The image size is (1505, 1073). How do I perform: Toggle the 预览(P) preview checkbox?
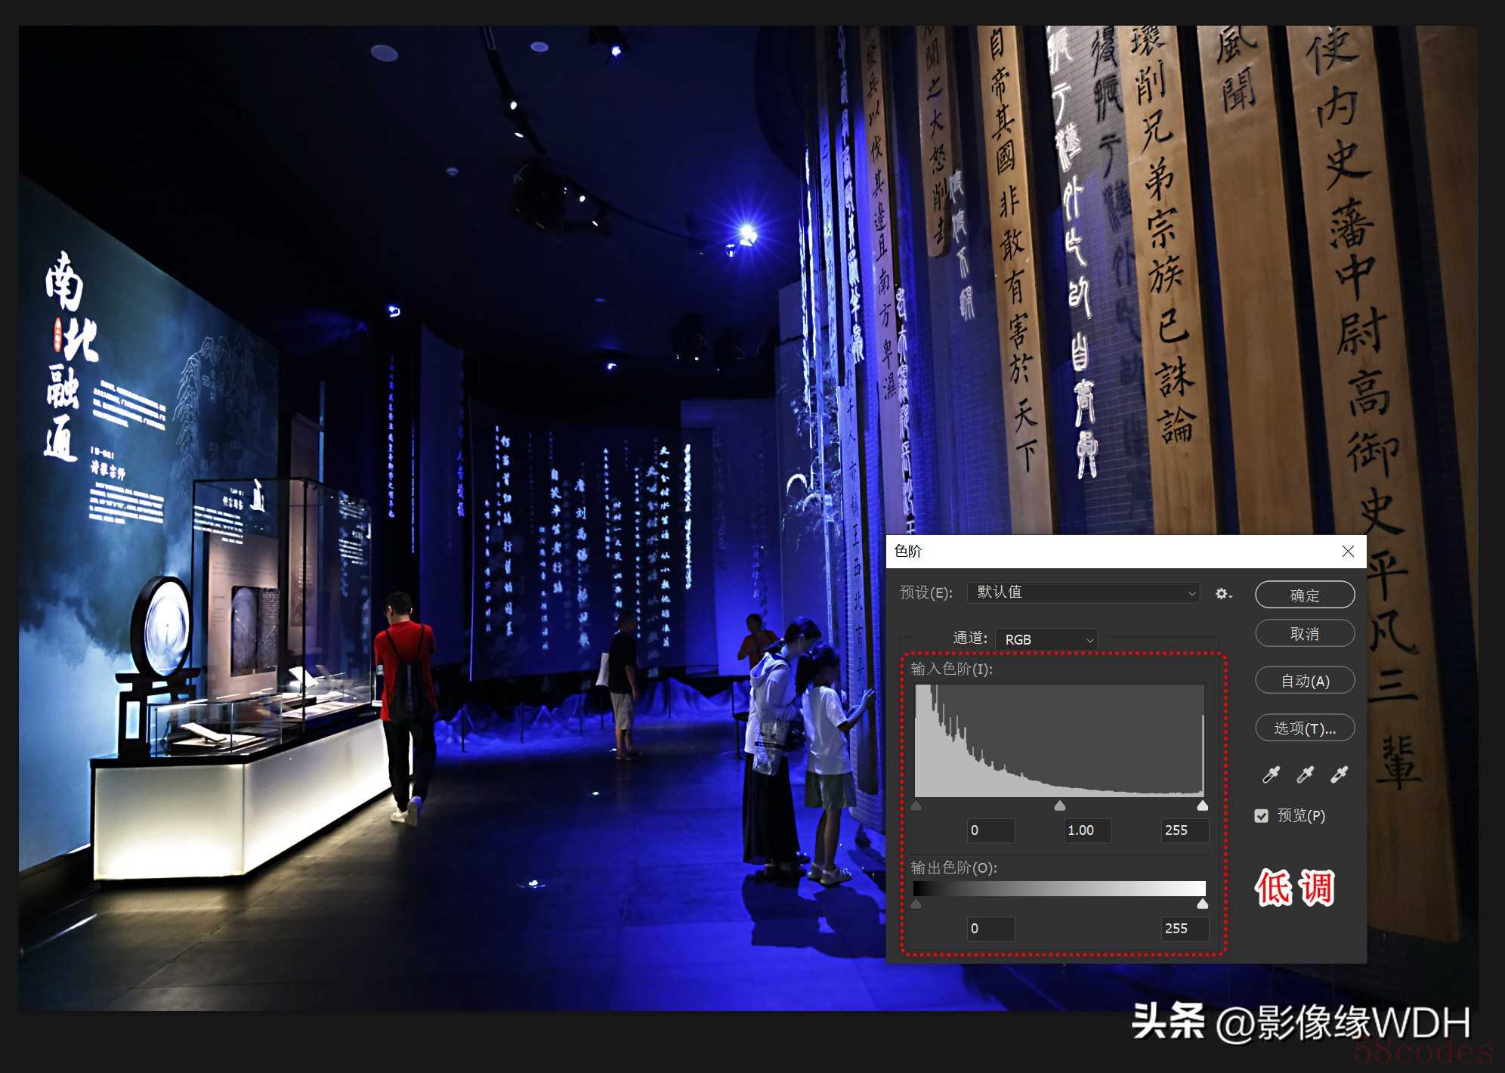[x=1261, y=816]
